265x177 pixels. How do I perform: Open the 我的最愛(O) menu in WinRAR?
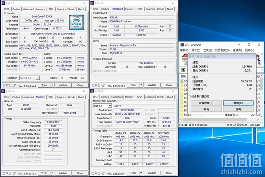[x=222, y=50]
